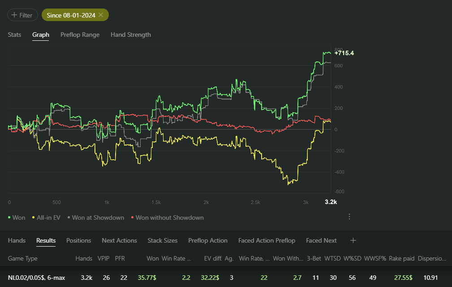The width and height of the screenshot is (452, 287).
Task: Sort by the Rake paid column
Action: click(401, 258)
